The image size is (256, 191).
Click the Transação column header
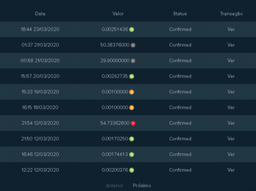click(231, 14)
